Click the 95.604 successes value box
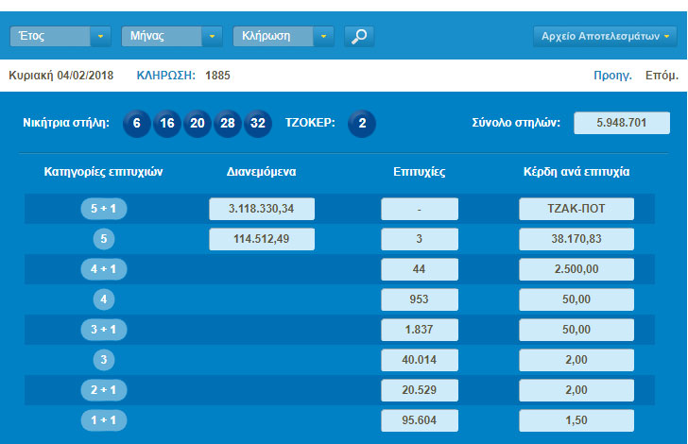This screenshot has width=688, height=444. (420, 420)
